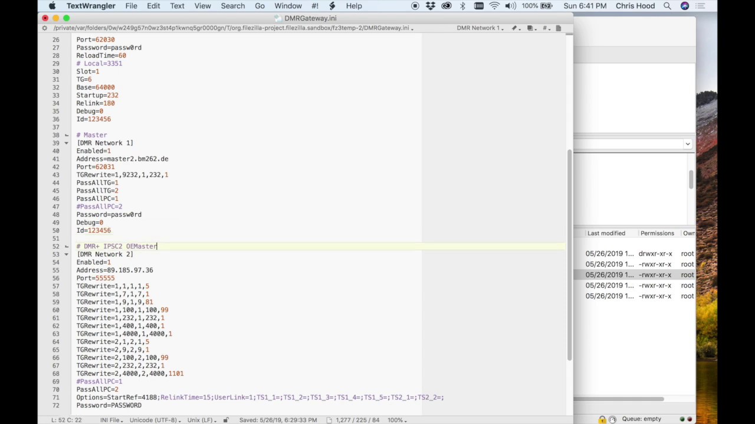The height and width of the screenshot is (424, 755).
Task: Click the Saved: 5/26/19 timestamp
Action: click(x=278, y=420)
